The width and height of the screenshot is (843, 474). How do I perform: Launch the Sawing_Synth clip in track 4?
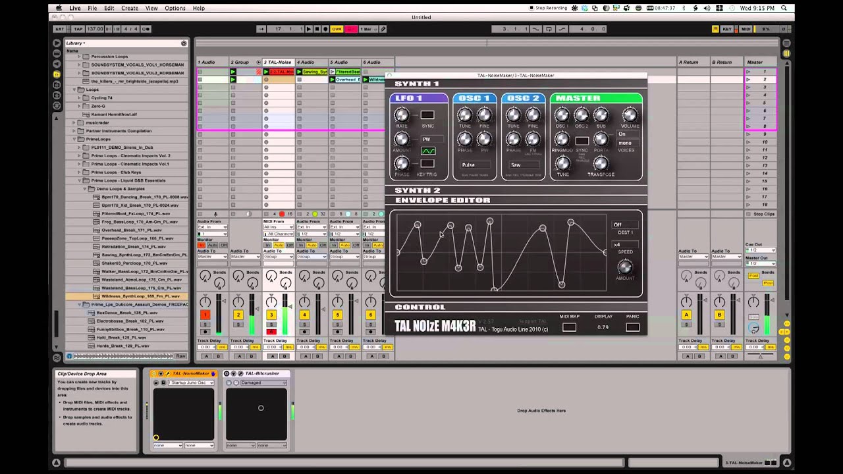tap(299, 72)
